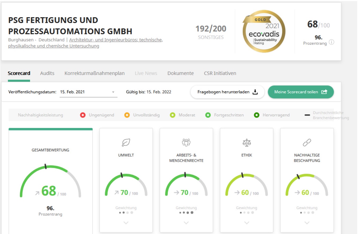Viewport: 358px width, 234px height.
Task: Open the Live News tab
Action: tap(146, 73)
